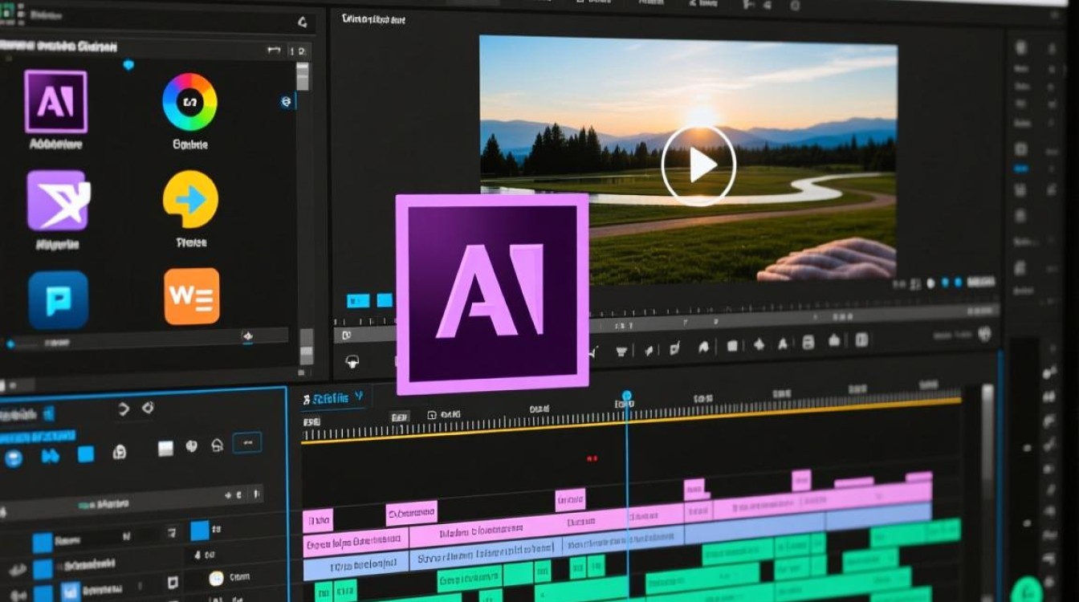This screenshot has height=602, width=1079.
Task: Open the orange WE app icon
Action: 192,296
